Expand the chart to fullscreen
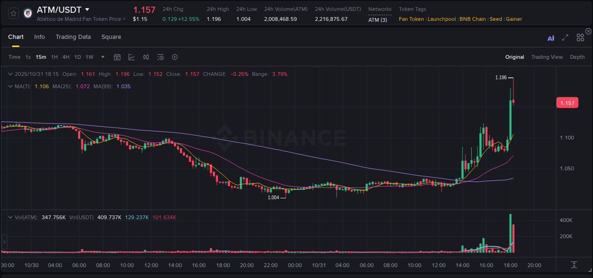The height and width of the screenshot is (278, 593). [x=565, y=37]
